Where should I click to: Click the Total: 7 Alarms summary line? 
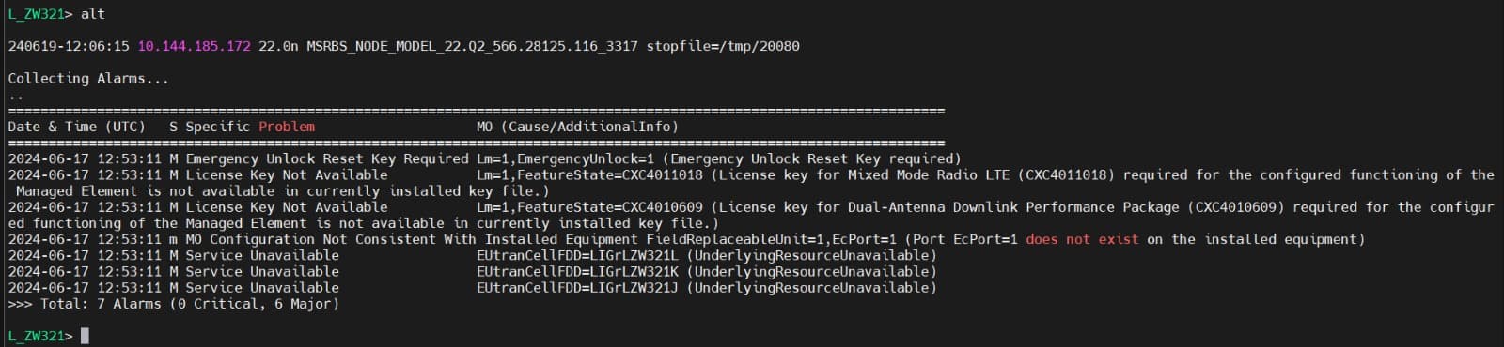point(174,304)
